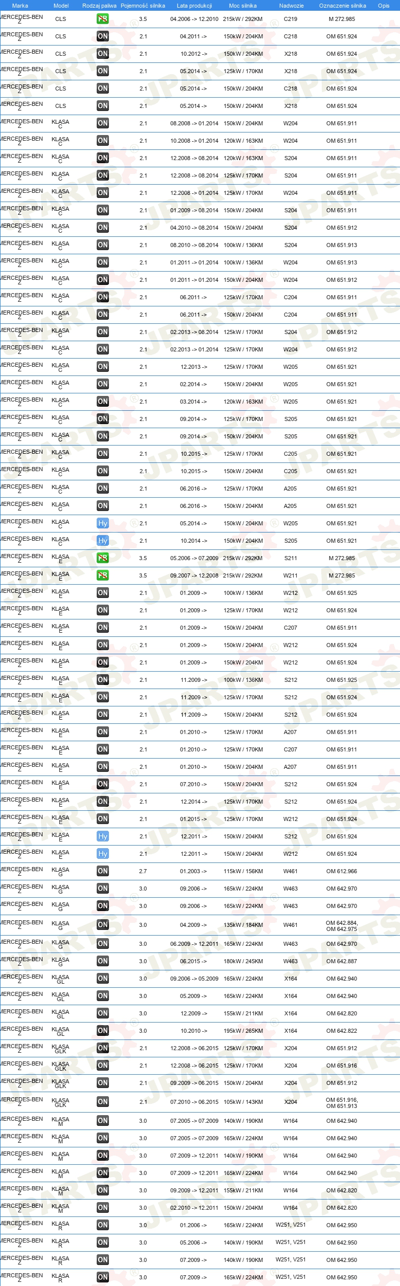Click the date range 06.2009 -> 12.2011

[x=194, y=944]
